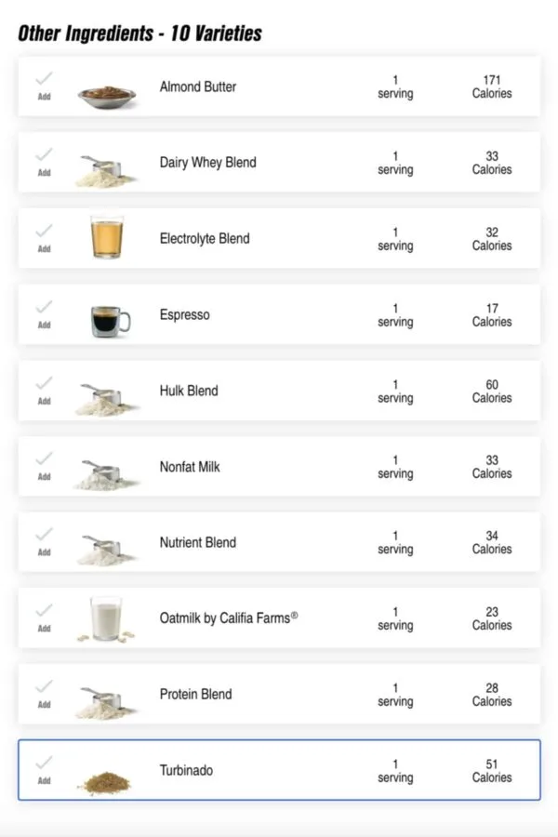The image size is (558, 837).
Task: Click the Espresso cup image
Action: coord(109,319)
